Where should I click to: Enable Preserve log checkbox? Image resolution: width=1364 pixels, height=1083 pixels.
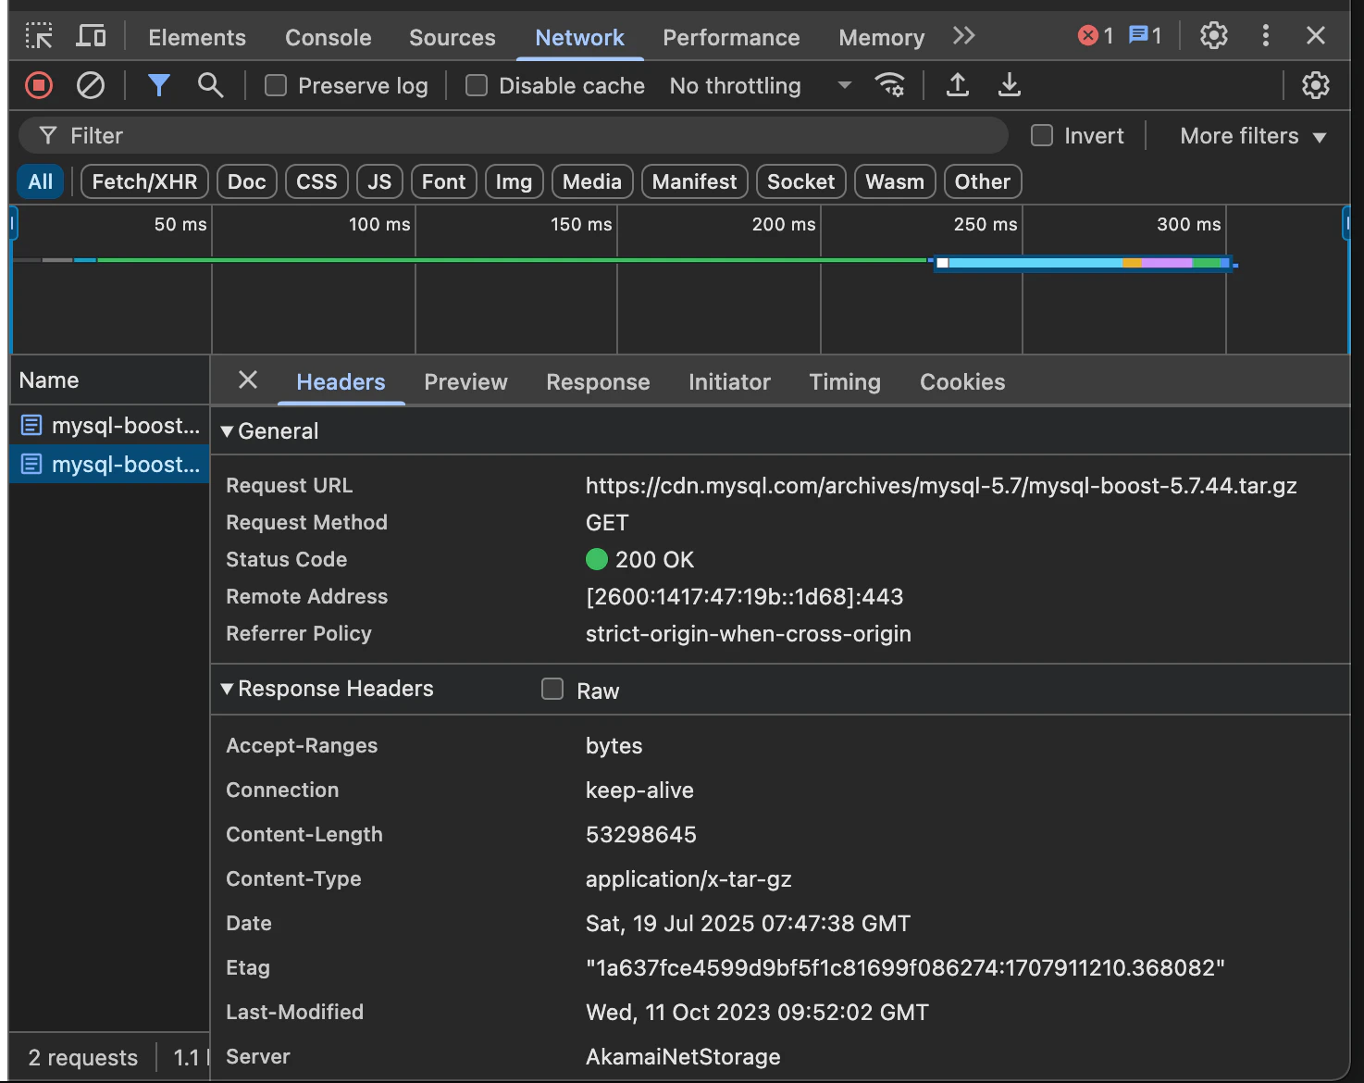[x=276, y=86]
